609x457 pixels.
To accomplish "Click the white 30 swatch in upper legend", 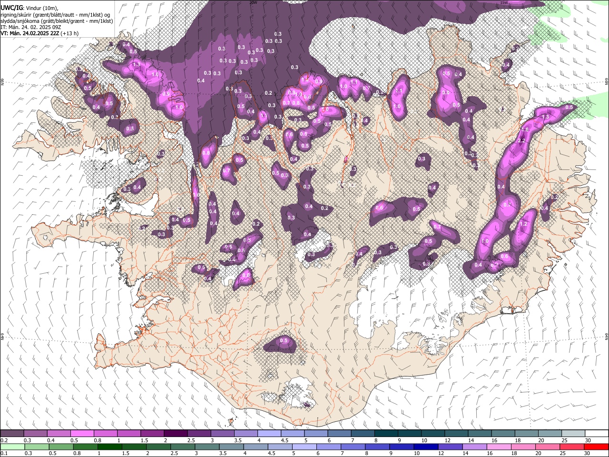I will coord(596,434).
